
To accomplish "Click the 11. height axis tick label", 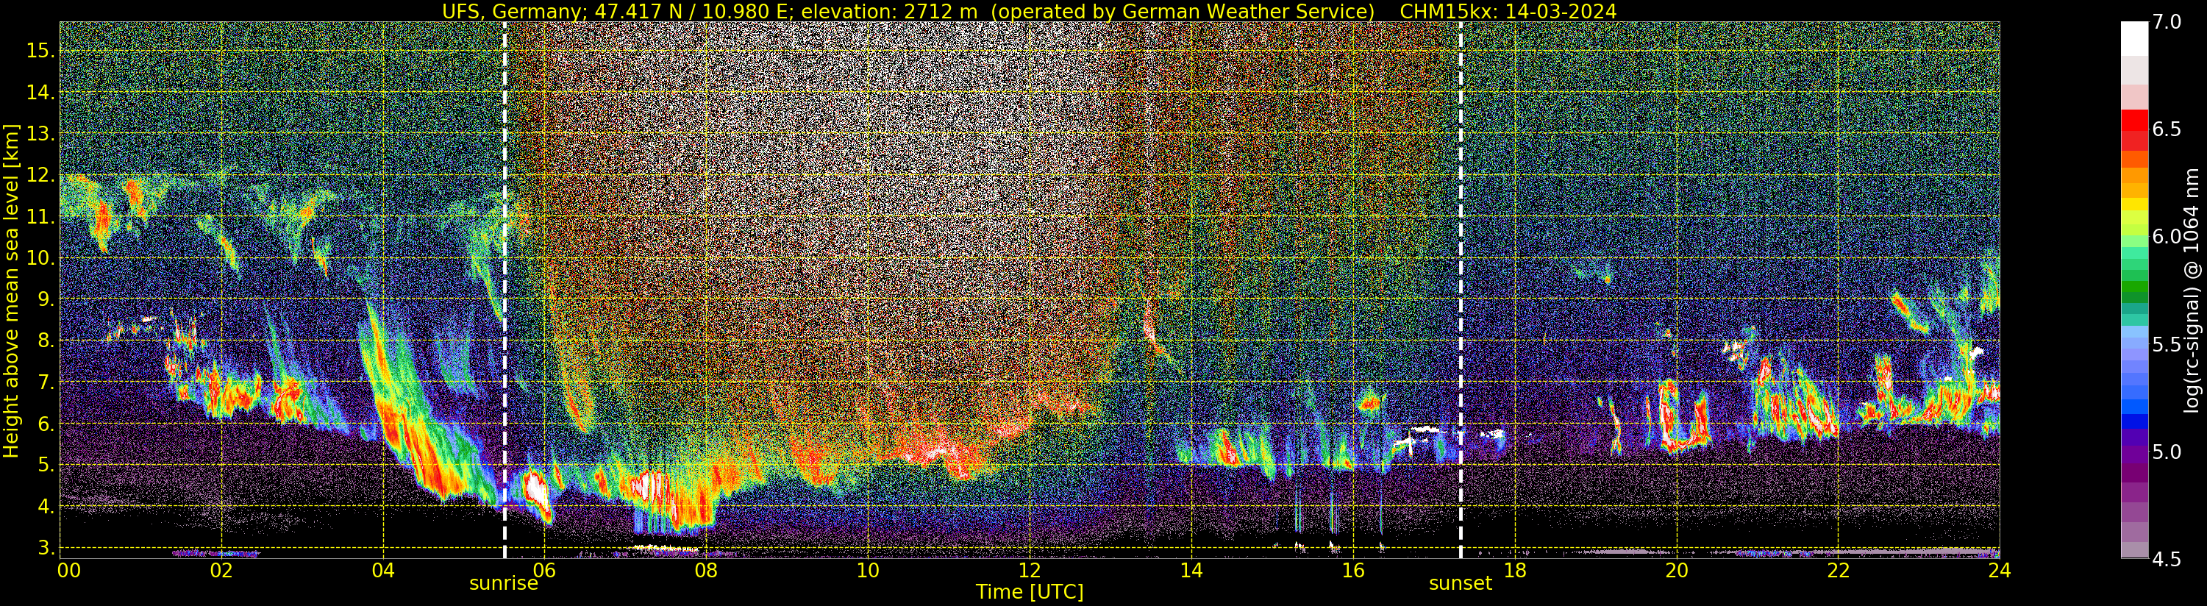I will click(40, 217).
